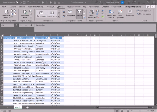Screen dimensions: 157x112
Task: Click into the formula bar
Action: click(94, 28)
